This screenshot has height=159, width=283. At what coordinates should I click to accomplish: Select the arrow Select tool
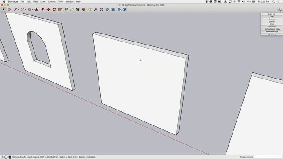pos(3,9)
